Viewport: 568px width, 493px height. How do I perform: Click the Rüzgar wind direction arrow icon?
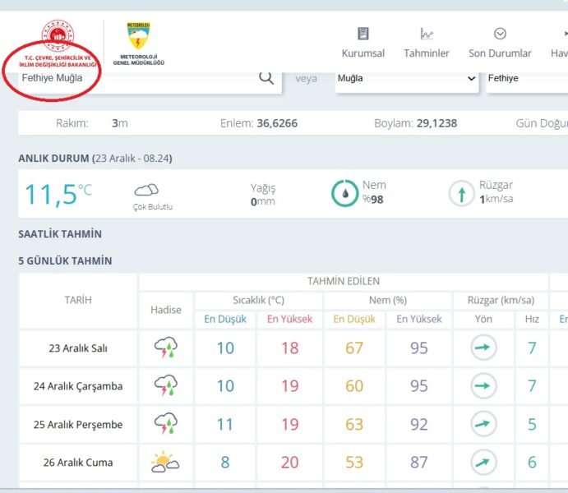tap(461, 193)
